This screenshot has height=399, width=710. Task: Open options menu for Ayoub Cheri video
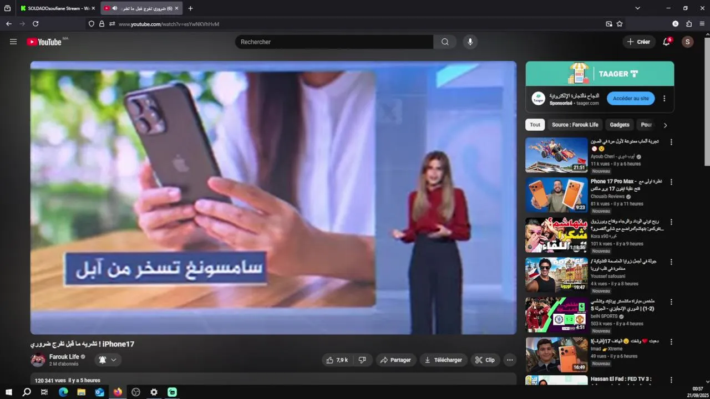pyautogui.click(x=671, y=142)
